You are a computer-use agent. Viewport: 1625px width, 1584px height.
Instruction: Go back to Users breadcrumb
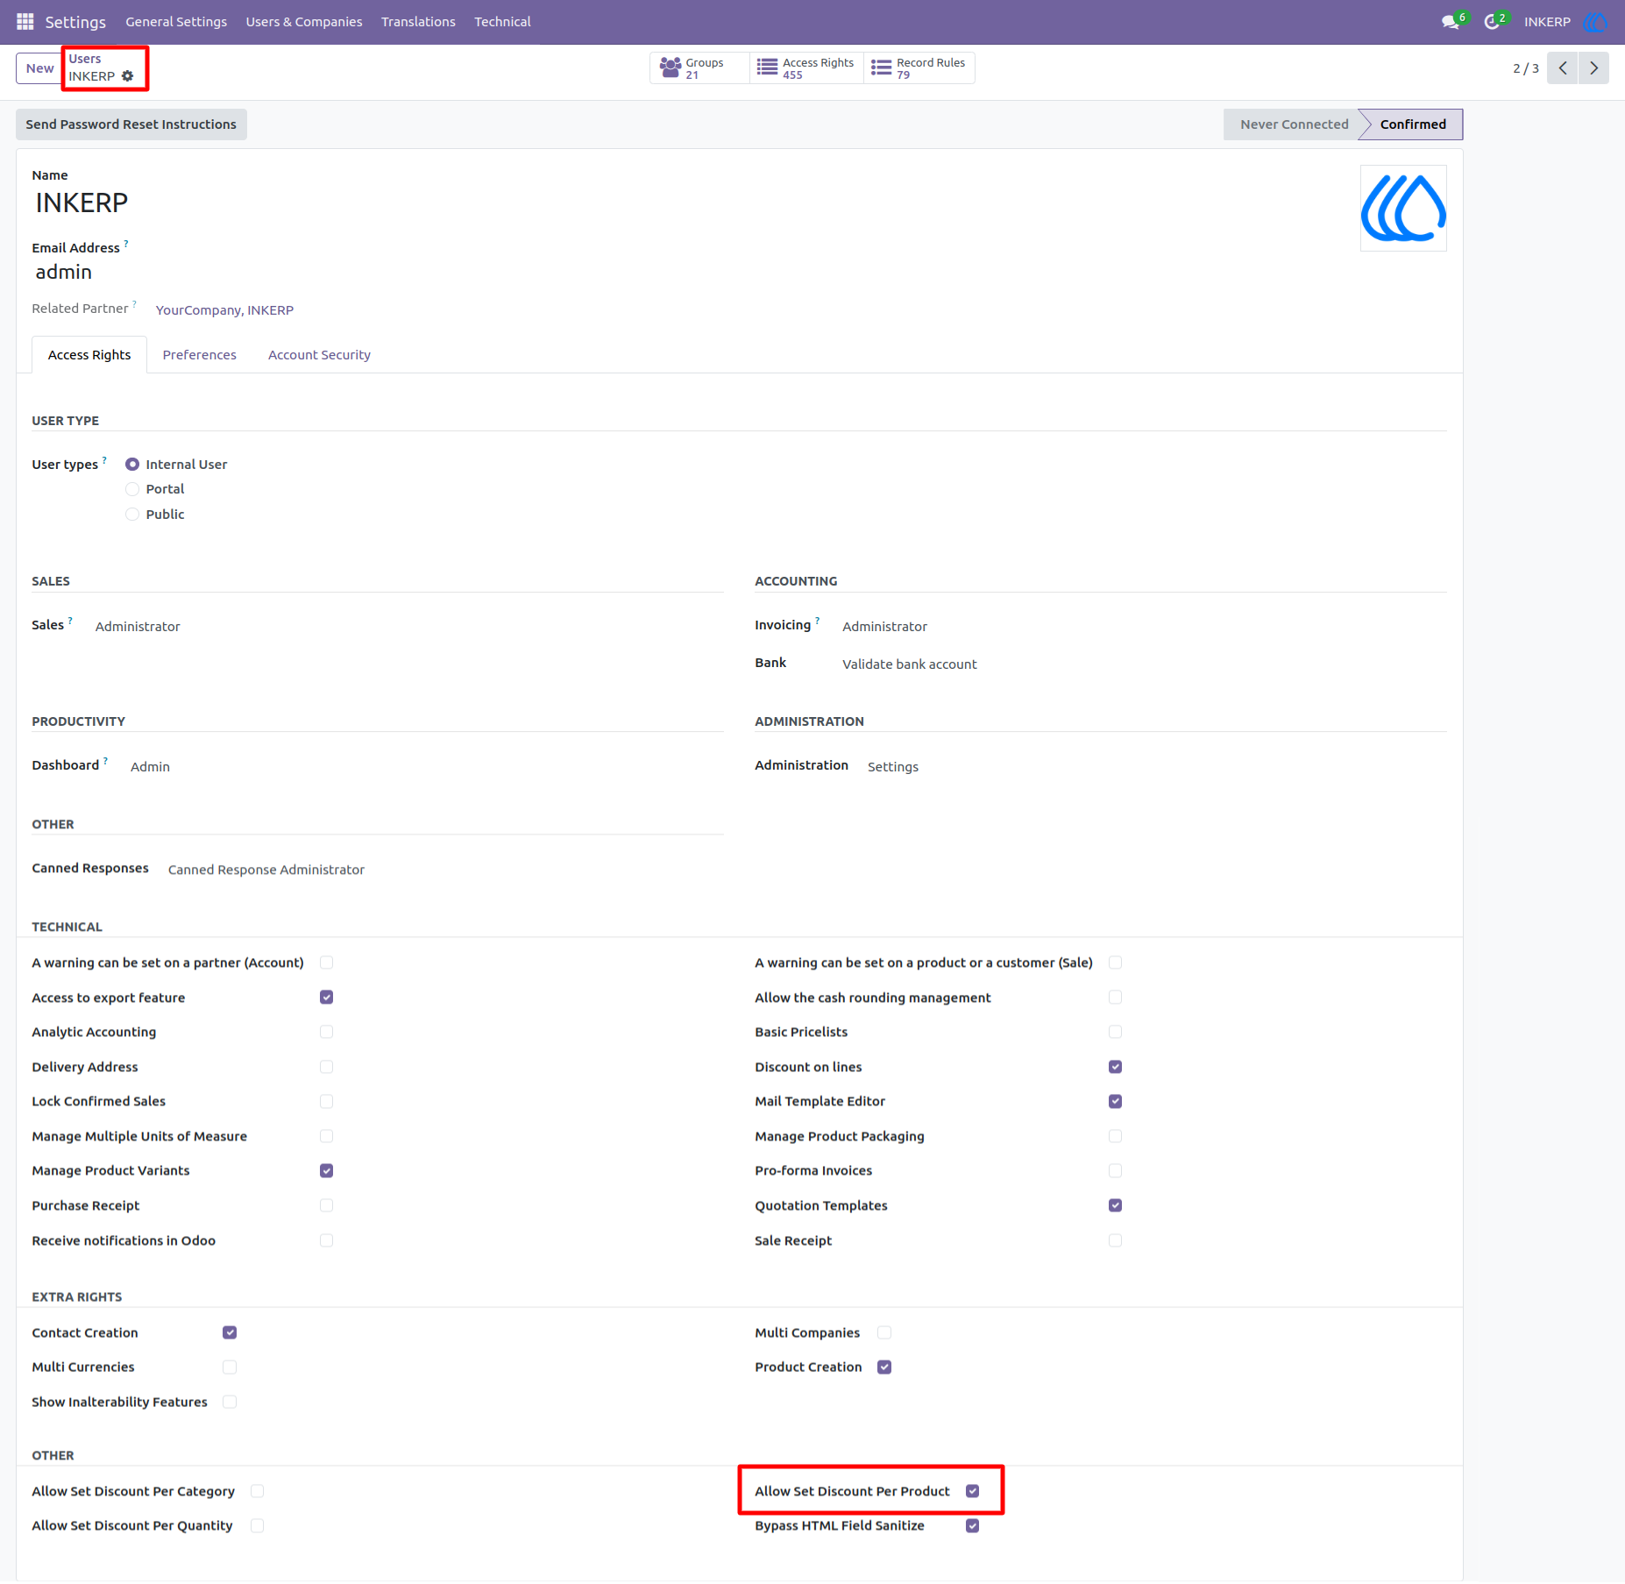85,59
